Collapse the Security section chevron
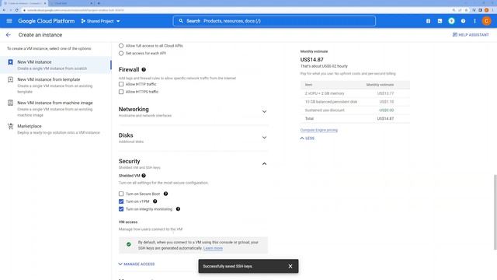The image size is (497, 280). [264, 164]
